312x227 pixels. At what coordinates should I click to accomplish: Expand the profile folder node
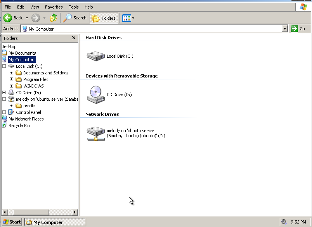[12, 105]
